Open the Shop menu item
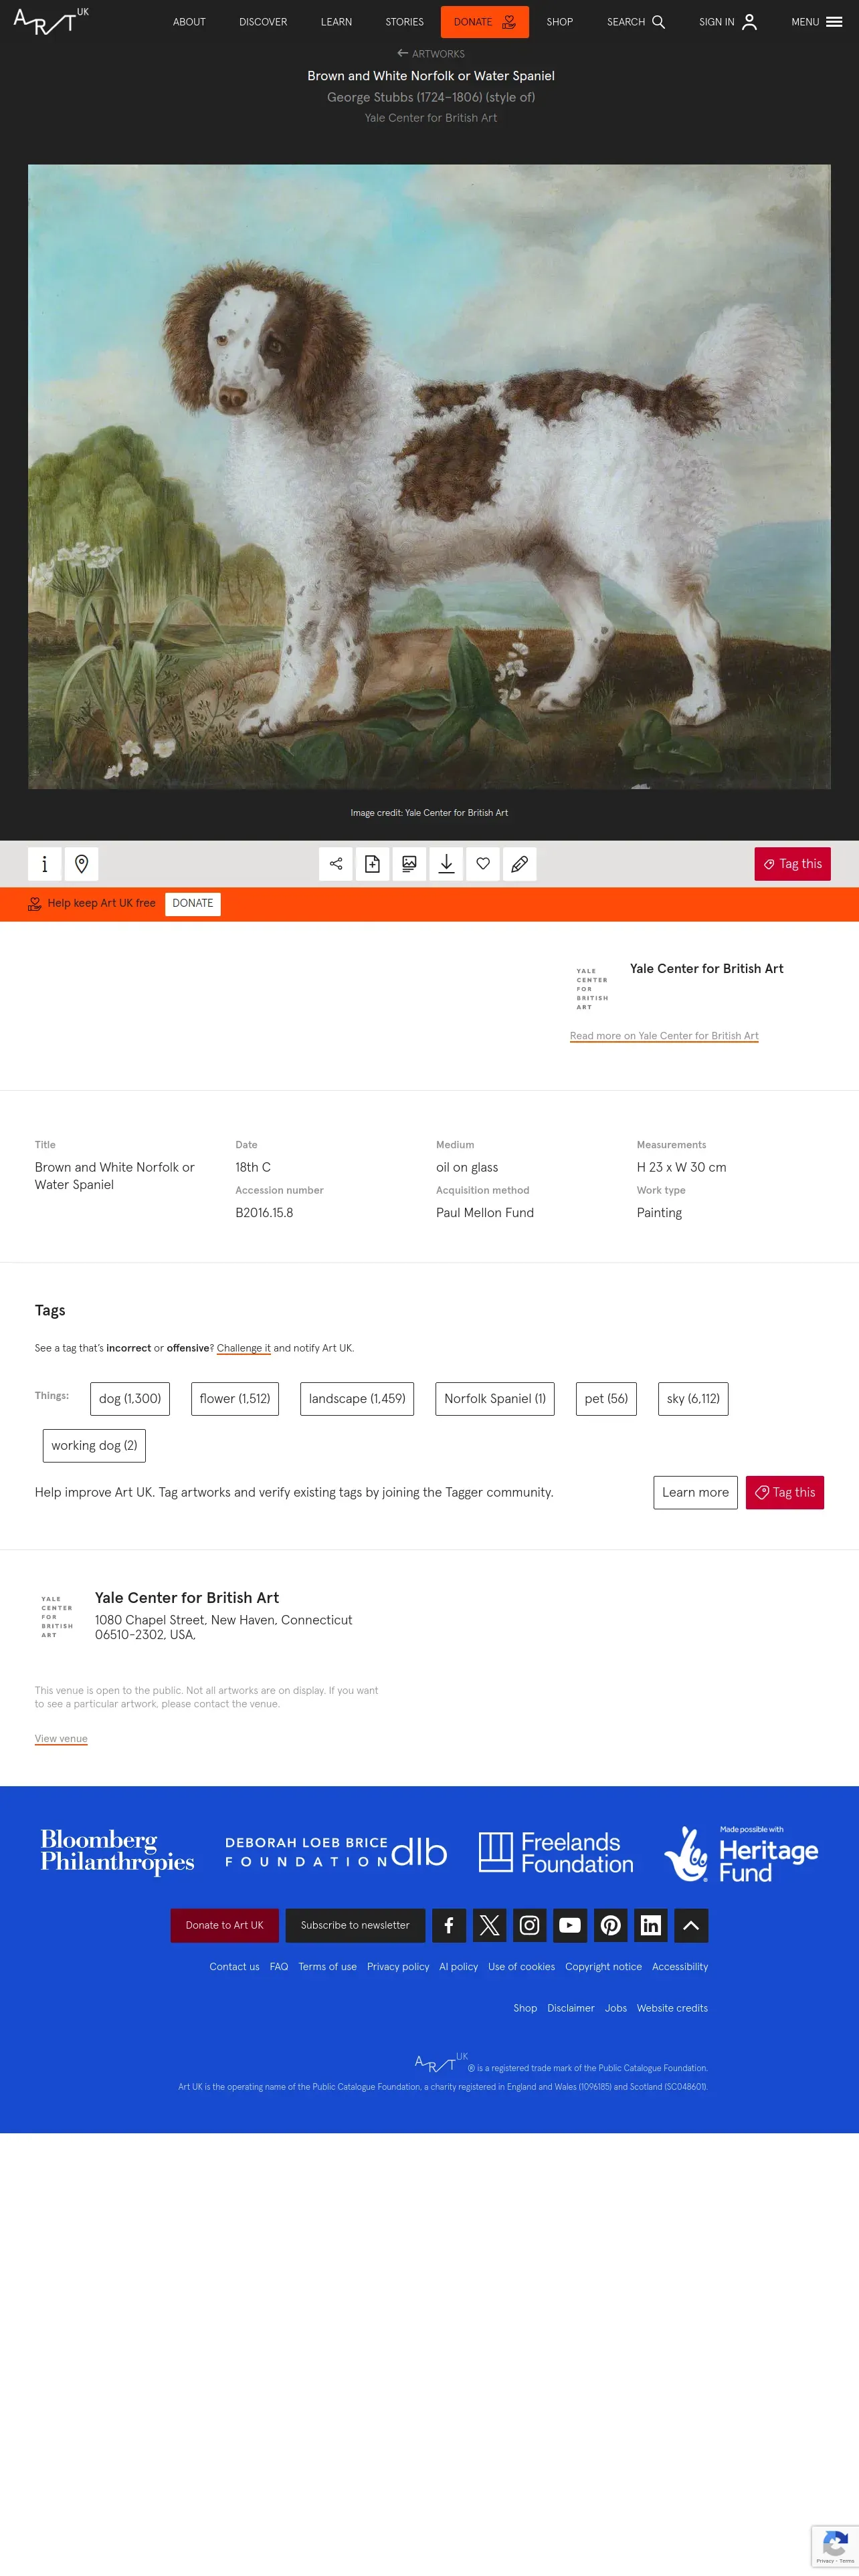The height and width of the screenshot is (2576, 859). click(559, 22)
